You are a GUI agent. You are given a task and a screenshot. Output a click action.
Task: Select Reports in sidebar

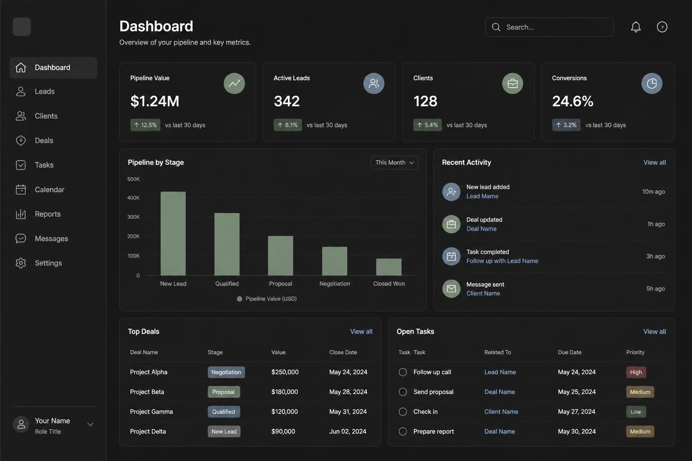coord(53,214)
